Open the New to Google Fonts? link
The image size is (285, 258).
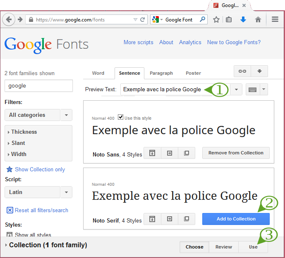point(234,42)
